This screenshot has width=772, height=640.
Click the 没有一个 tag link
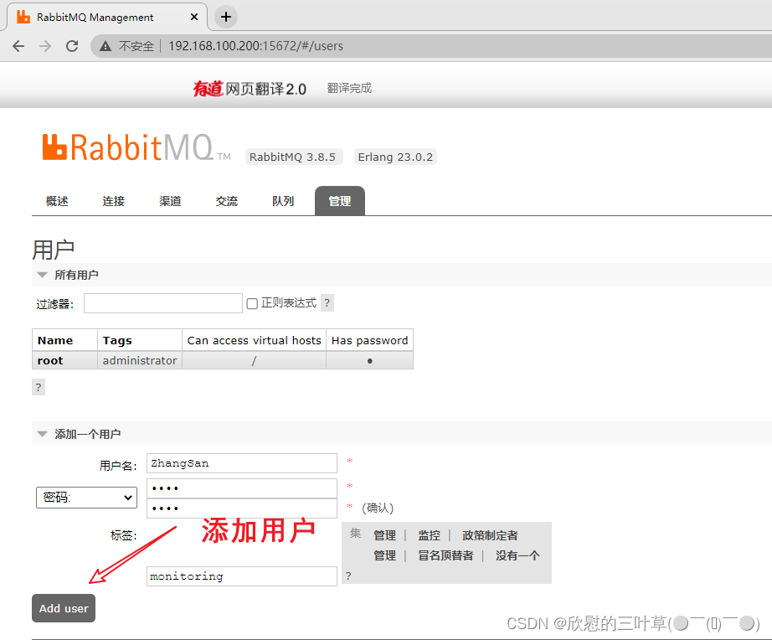click(x=517, y=555)
